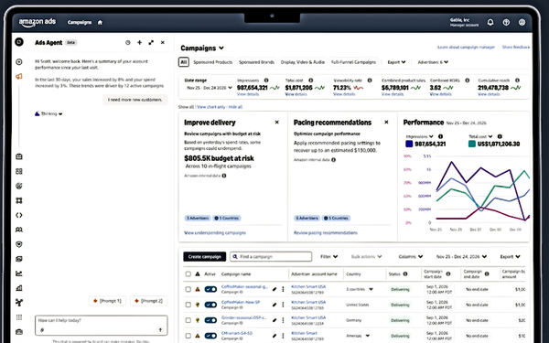Open Ads Agent chat history clock icon
Viewport: 549px width, 343px height.
[128, 43]
